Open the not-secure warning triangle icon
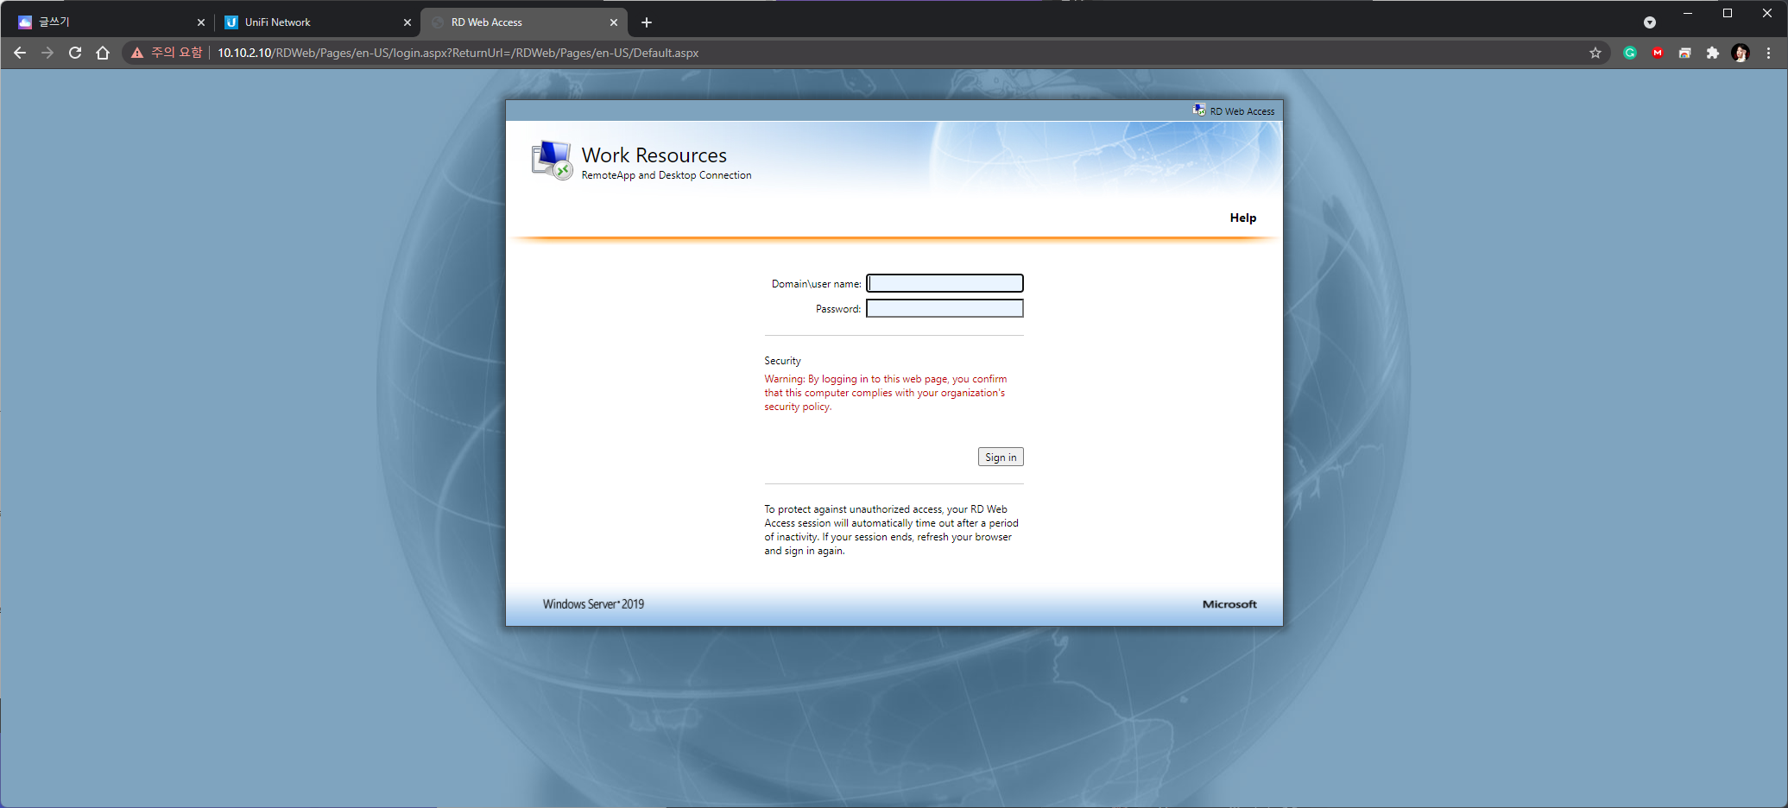 137,53
